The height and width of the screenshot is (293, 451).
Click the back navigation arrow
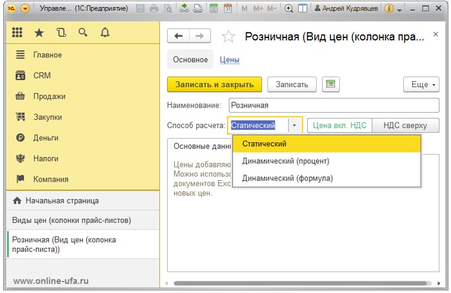[178, 37]
